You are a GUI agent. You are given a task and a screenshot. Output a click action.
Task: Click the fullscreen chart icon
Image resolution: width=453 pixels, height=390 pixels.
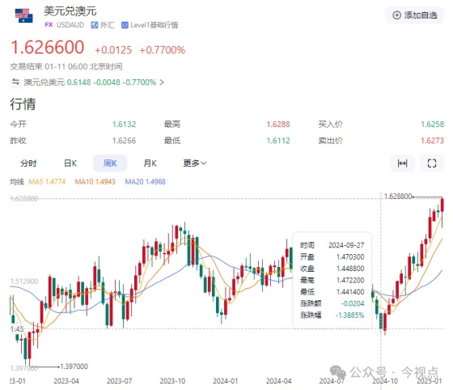pos(432,163)
